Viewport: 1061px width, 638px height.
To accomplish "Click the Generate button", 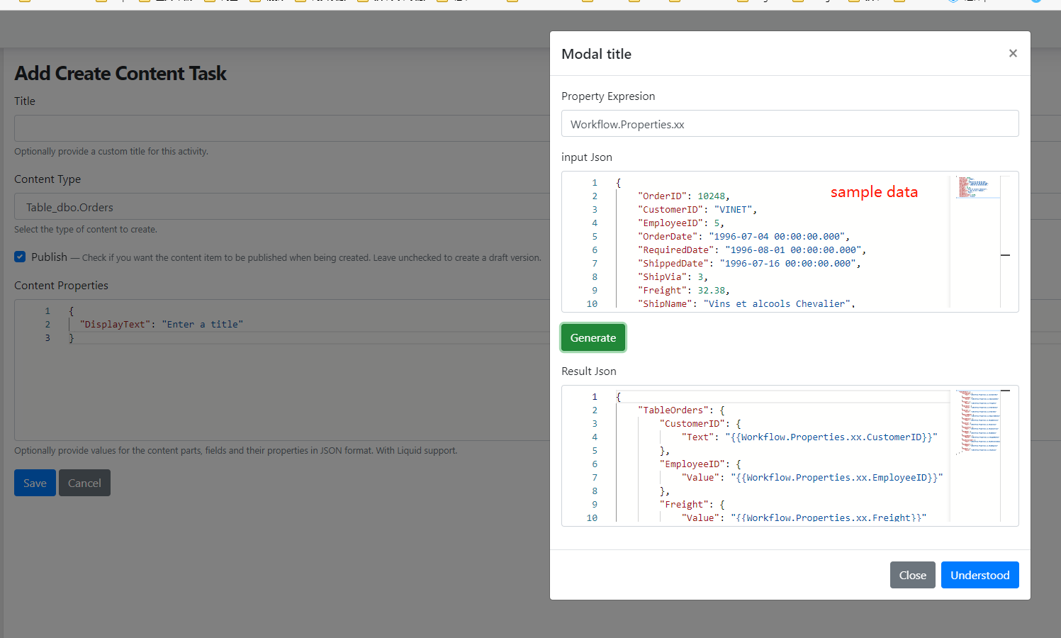I will coord(593,337).
